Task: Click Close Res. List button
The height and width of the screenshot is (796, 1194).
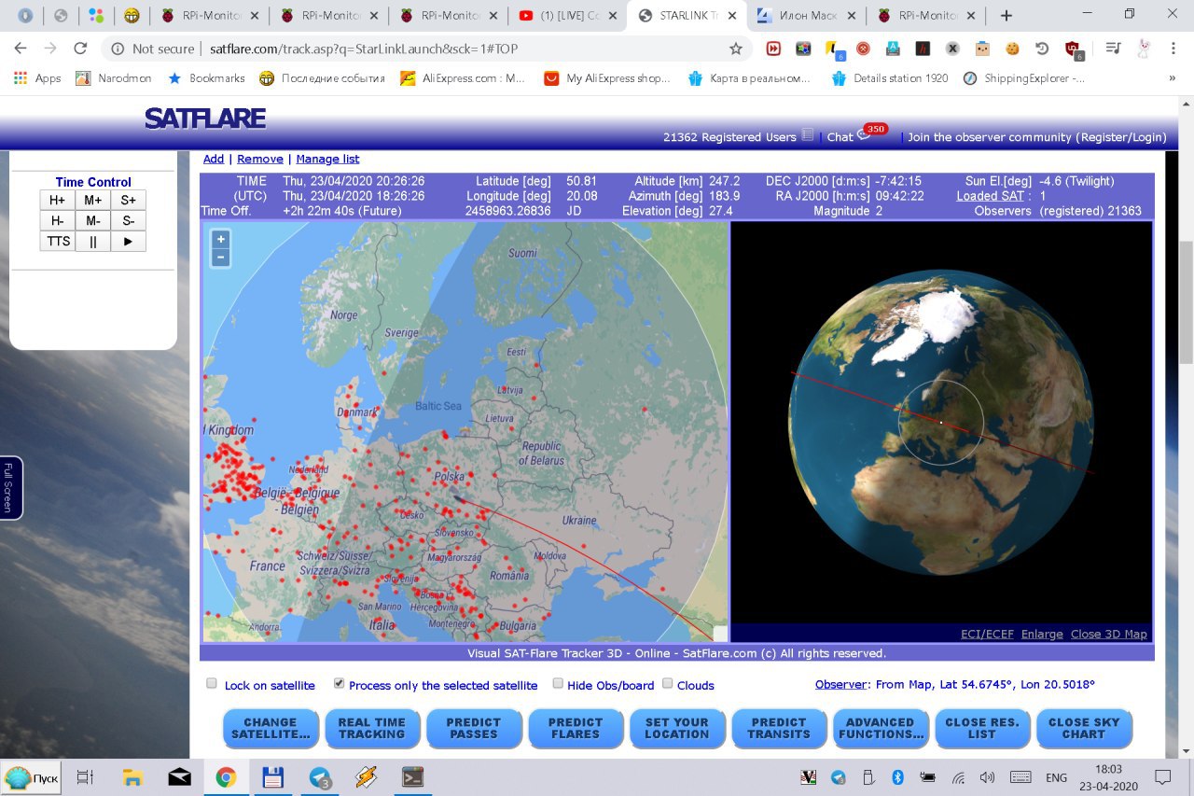Action: point(982,728)
